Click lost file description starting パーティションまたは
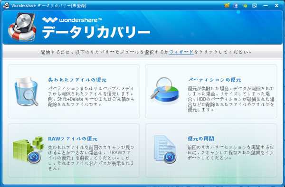The width and height of the screenshot is (285, 187). point(91,96)
